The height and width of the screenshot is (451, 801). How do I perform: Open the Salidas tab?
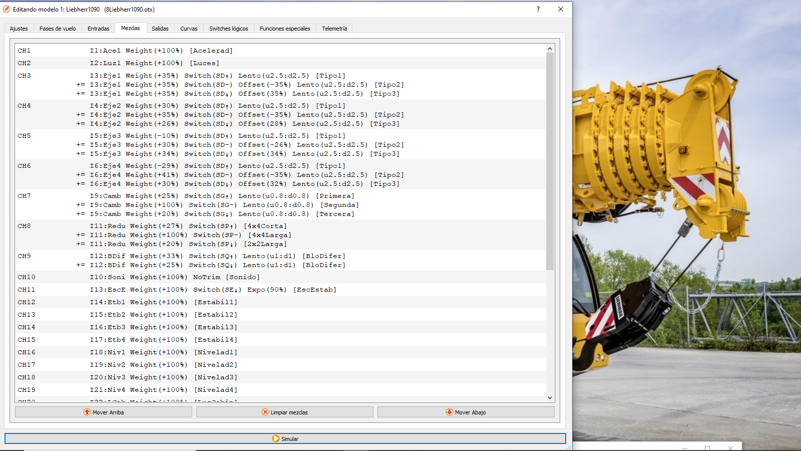pos(160,29)
